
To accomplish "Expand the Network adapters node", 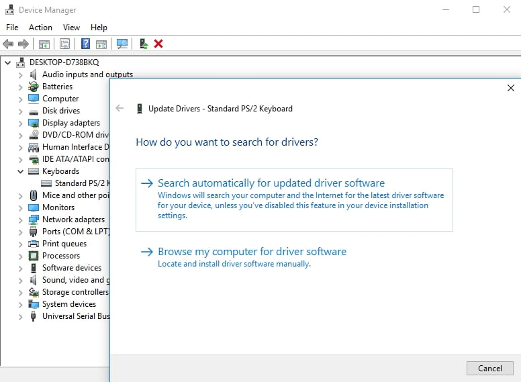I will (x=20, y=220).
